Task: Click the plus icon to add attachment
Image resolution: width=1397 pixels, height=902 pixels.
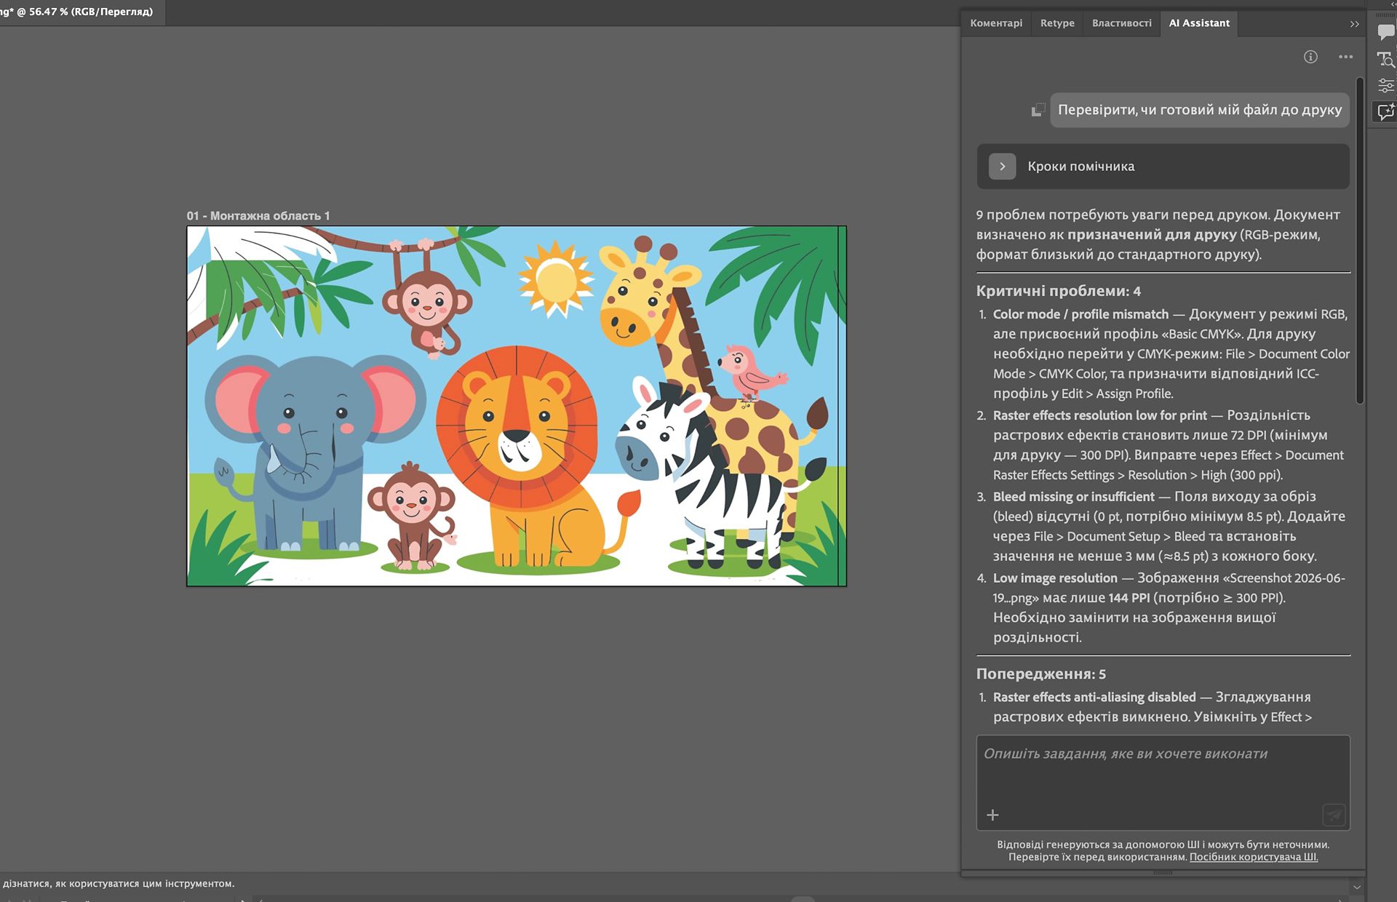Action: pos(992,815)
